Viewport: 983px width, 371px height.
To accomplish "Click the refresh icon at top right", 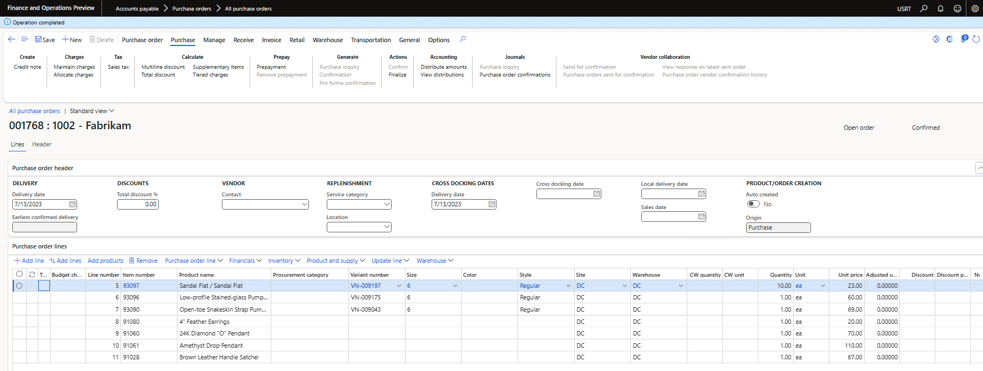I will [976, 39].
